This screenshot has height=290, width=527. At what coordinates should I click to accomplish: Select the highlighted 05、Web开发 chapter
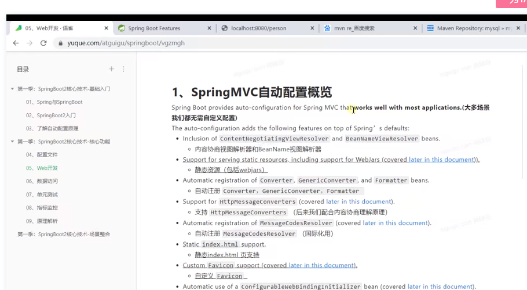[x=42, y=168]
